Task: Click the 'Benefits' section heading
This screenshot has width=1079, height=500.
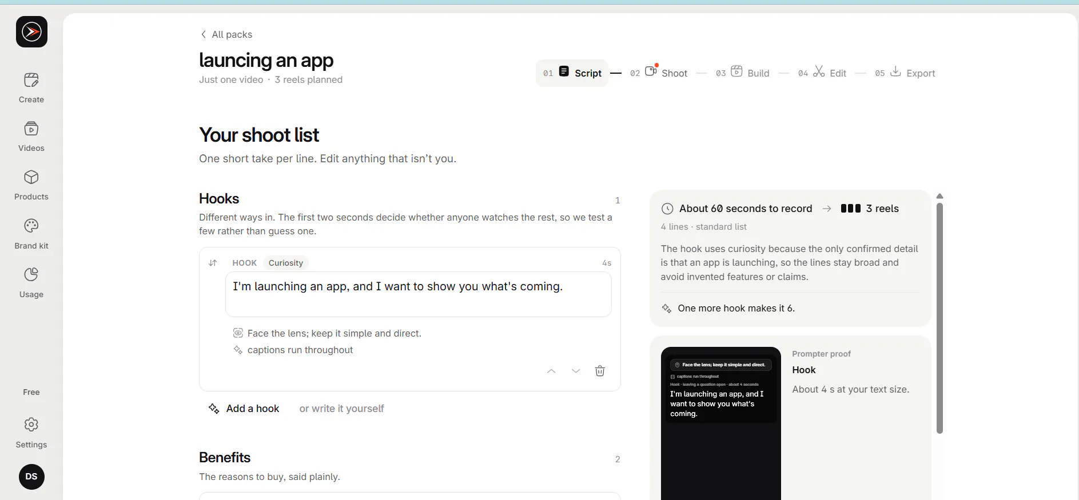Action: click(x=225, y=458)
